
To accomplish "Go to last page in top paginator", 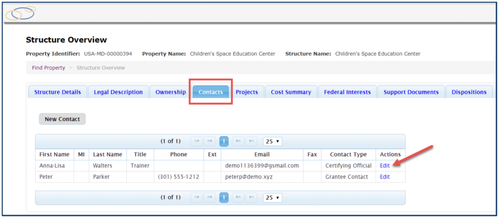I will click(x=251, y=141).
